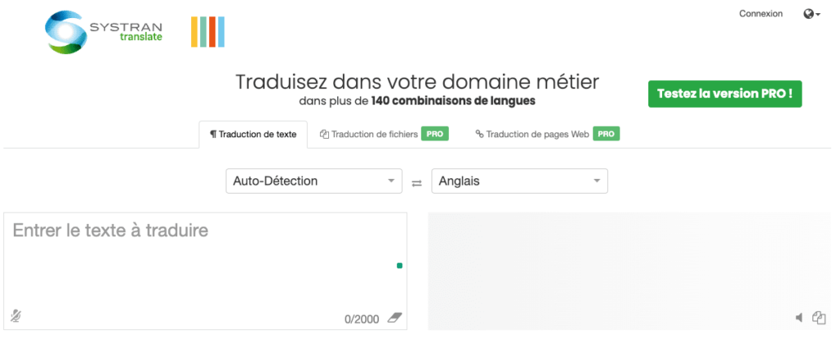This screenshot has width=836, height=353.
Task: Switch to Traduction de texte tab
Action: click(253, 134)
